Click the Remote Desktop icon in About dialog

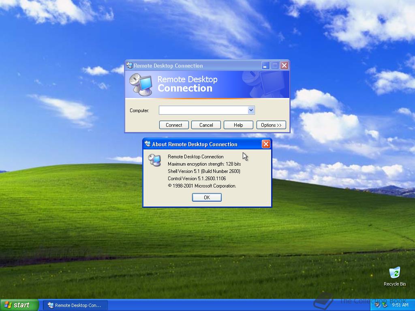154,160
